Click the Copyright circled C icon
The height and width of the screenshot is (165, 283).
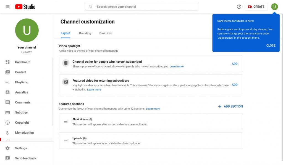tap(7, 123)
